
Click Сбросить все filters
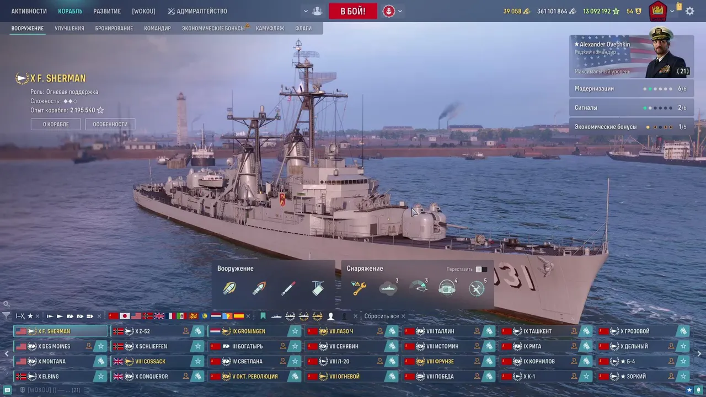coord(385,316)
